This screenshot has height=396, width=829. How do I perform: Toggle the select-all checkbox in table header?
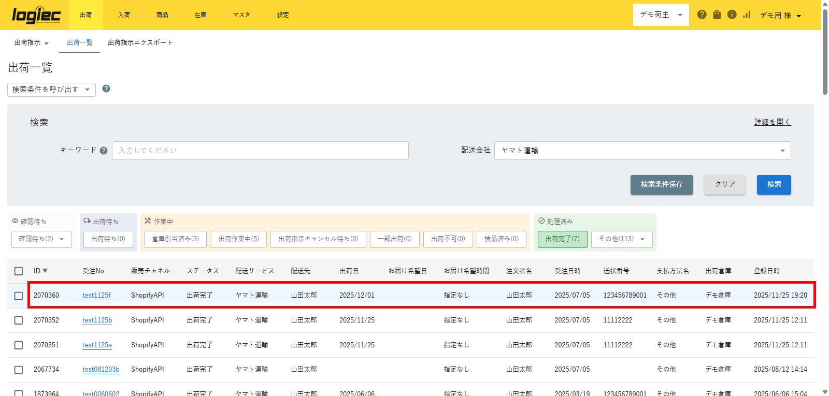click(19, 271)
